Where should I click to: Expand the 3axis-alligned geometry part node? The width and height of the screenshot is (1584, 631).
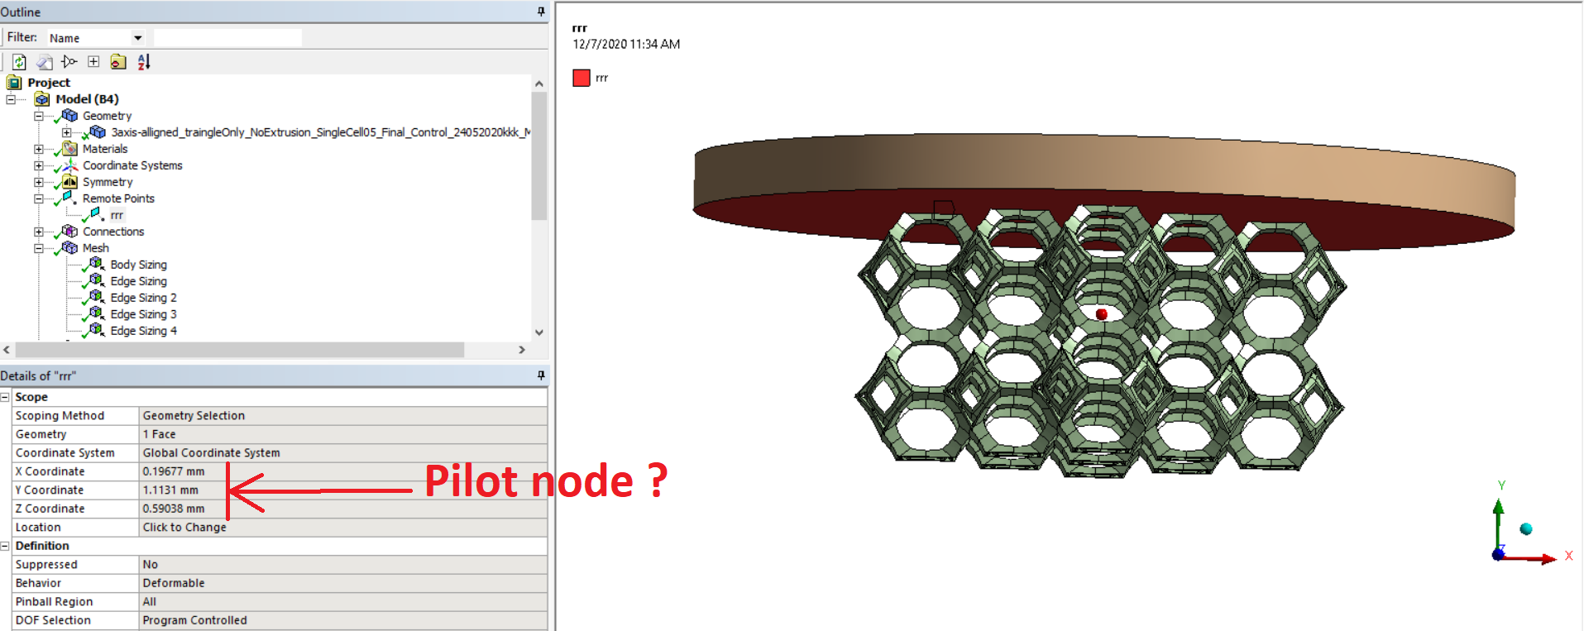pyautogui.click(x=66, y=132)
